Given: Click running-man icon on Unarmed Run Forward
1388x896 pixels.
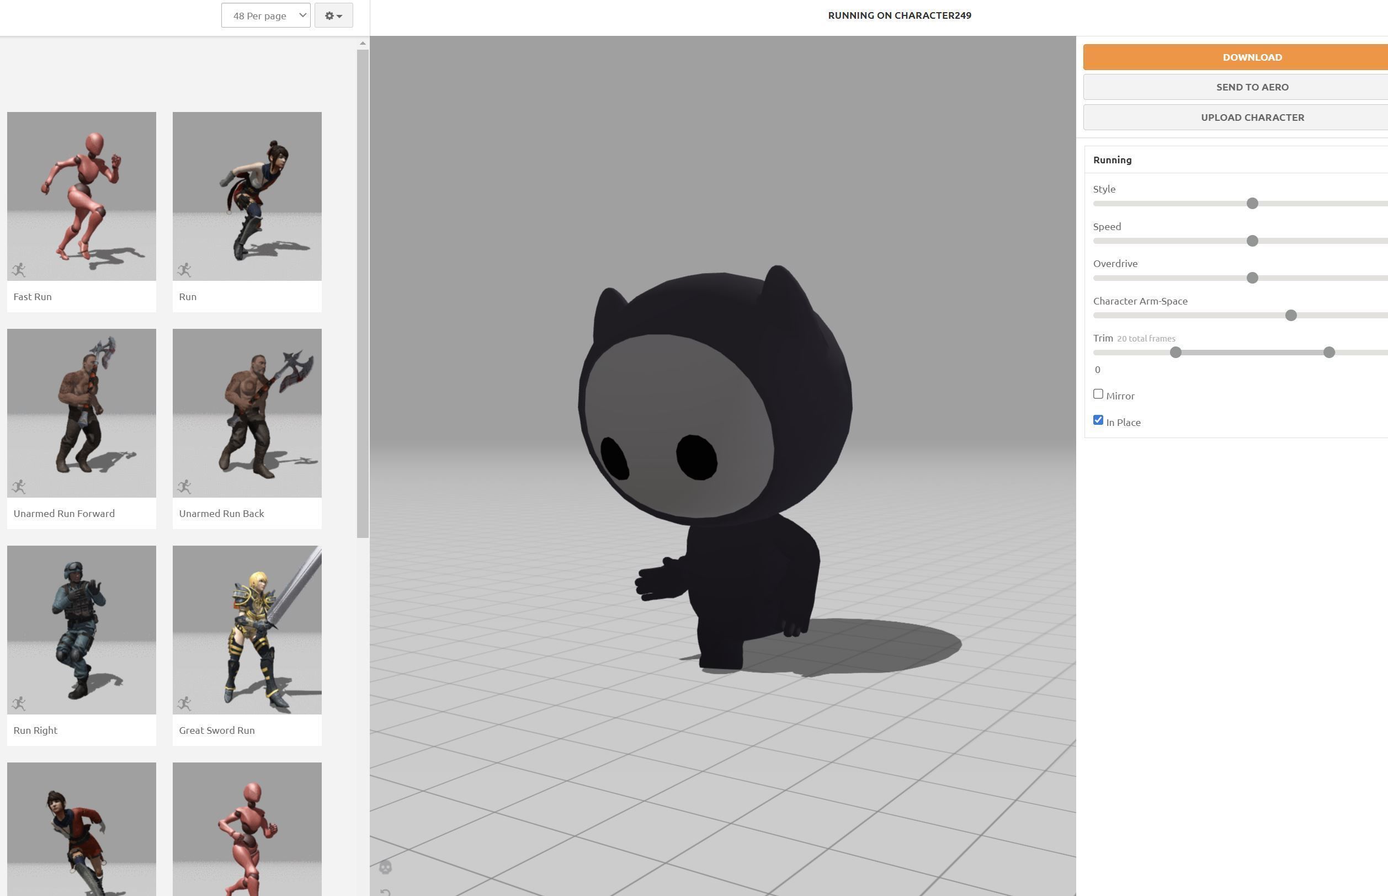Looking at the screenshot, I should (x=19, y=487).
